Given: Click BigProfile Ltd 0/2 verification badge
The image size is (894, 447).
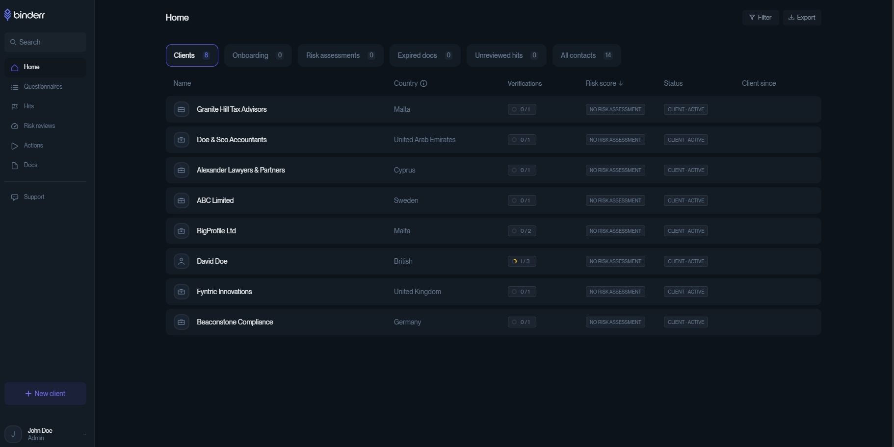Looking at the screenshot, I should click(x=522, y=231).
